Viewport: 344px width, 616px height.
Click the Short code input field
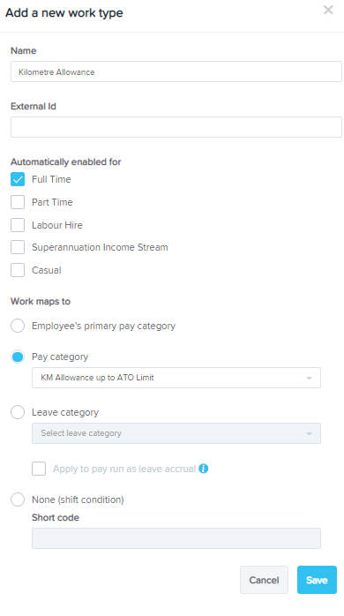[176, 538]
